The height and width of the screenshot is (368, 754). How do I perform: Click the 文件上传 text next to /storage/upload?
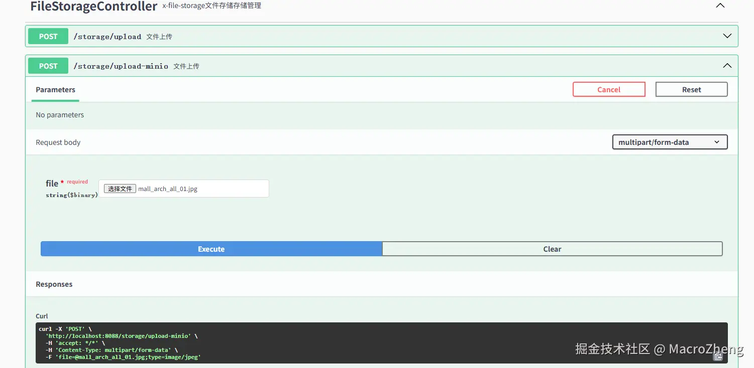point(159,37)
